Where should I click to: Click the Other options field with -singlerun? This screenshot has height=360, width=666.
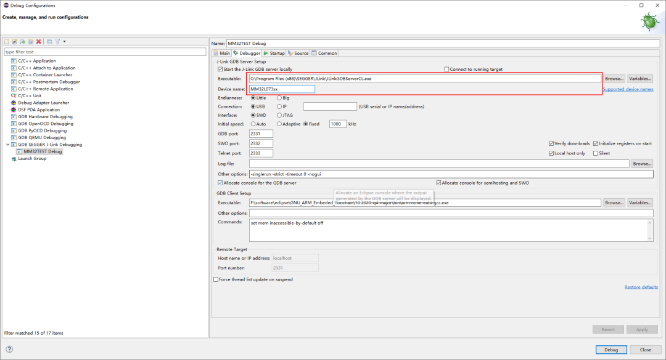click(x=451, y=174)
